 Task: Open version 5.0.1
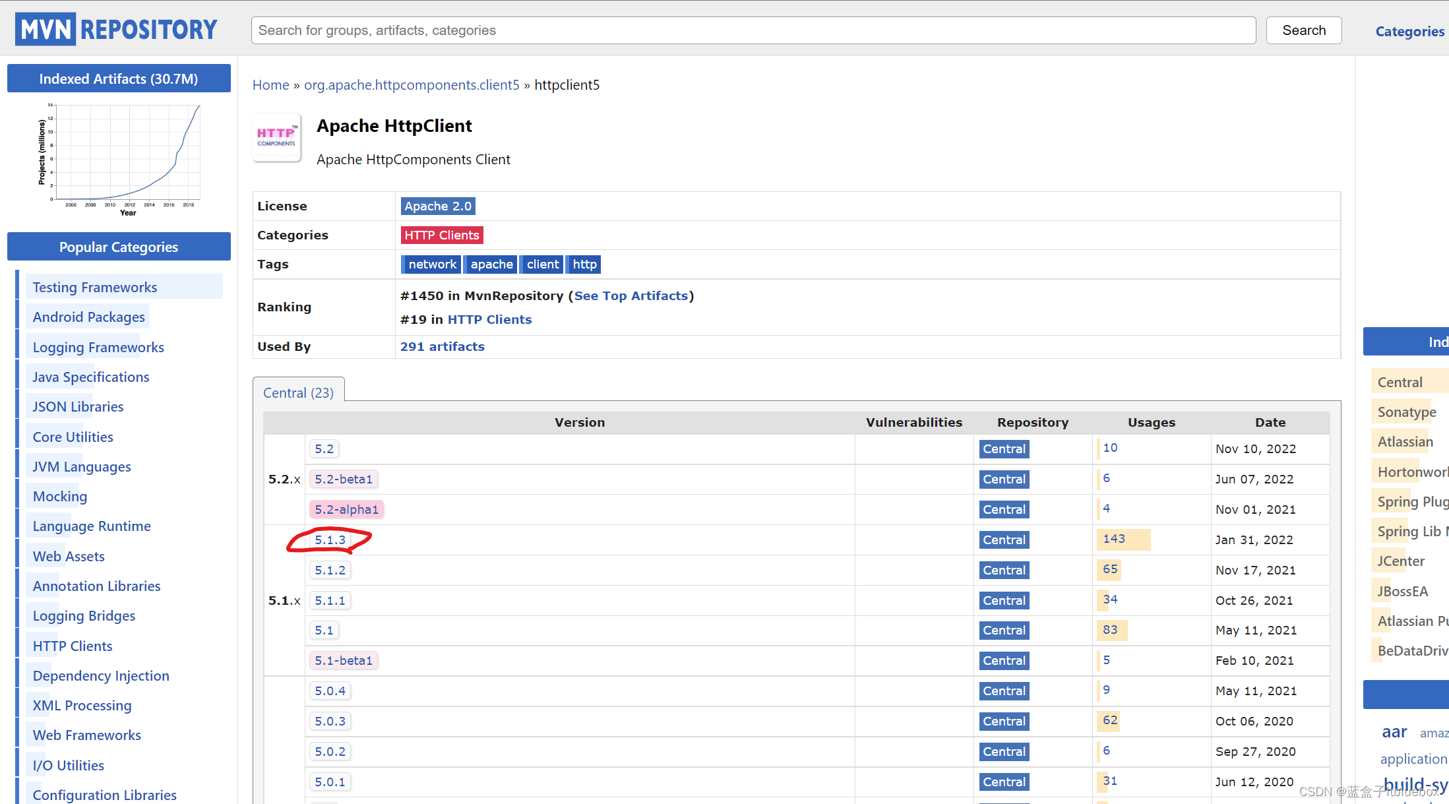click(330, 782)
